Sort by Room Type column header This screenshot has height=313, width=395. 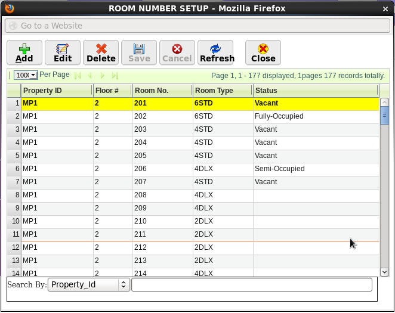(221, 91)
